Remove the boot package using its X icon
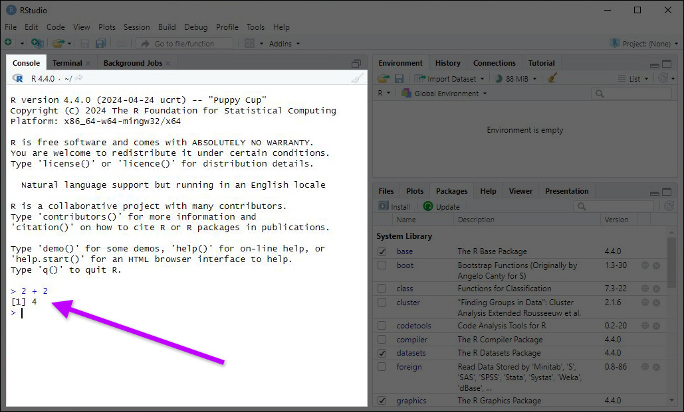The width and height of the screenshot is (684, 412). click(x=657, y=265)
